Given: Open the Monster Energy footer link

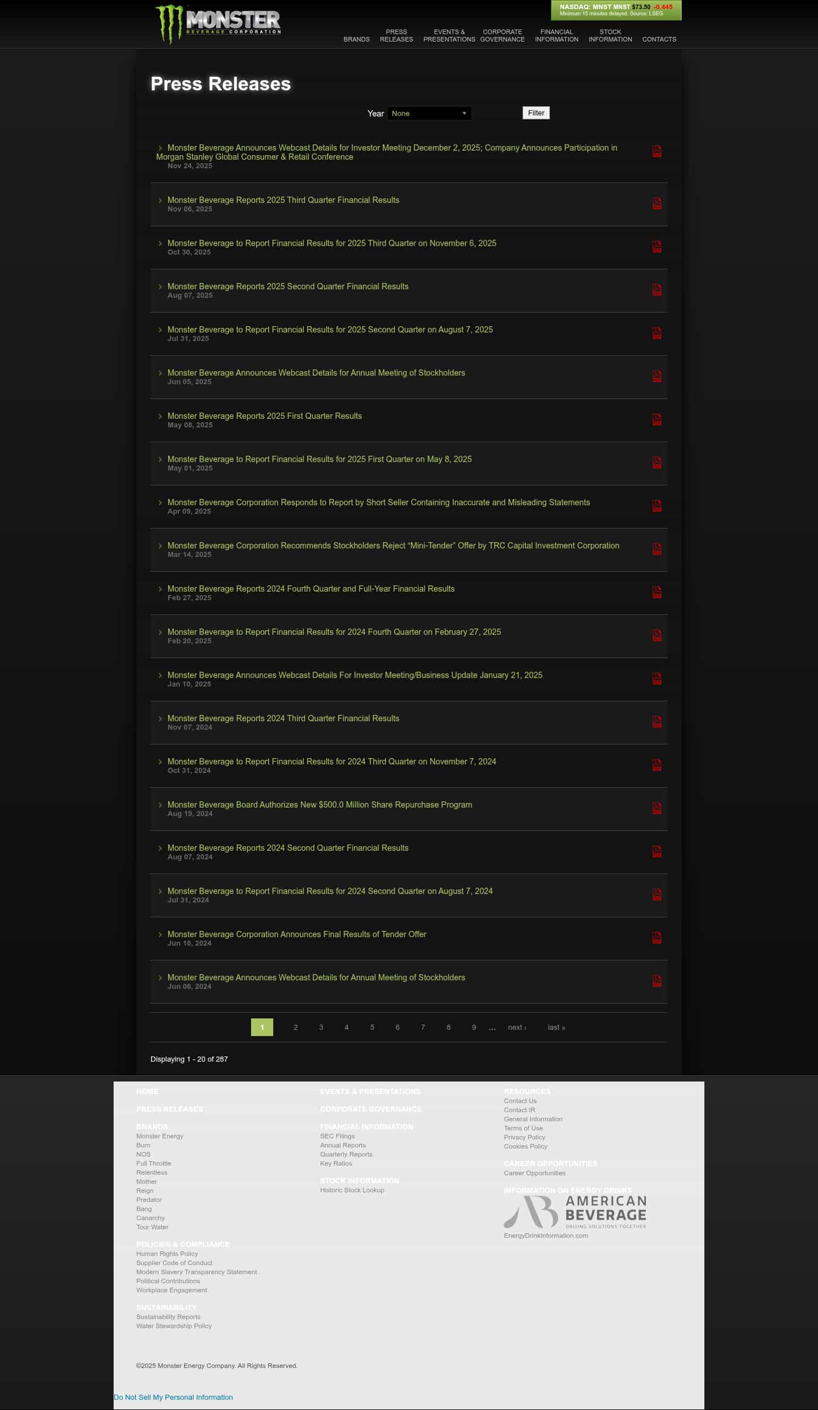Looking at the screenshot, I should [160, 1136].
